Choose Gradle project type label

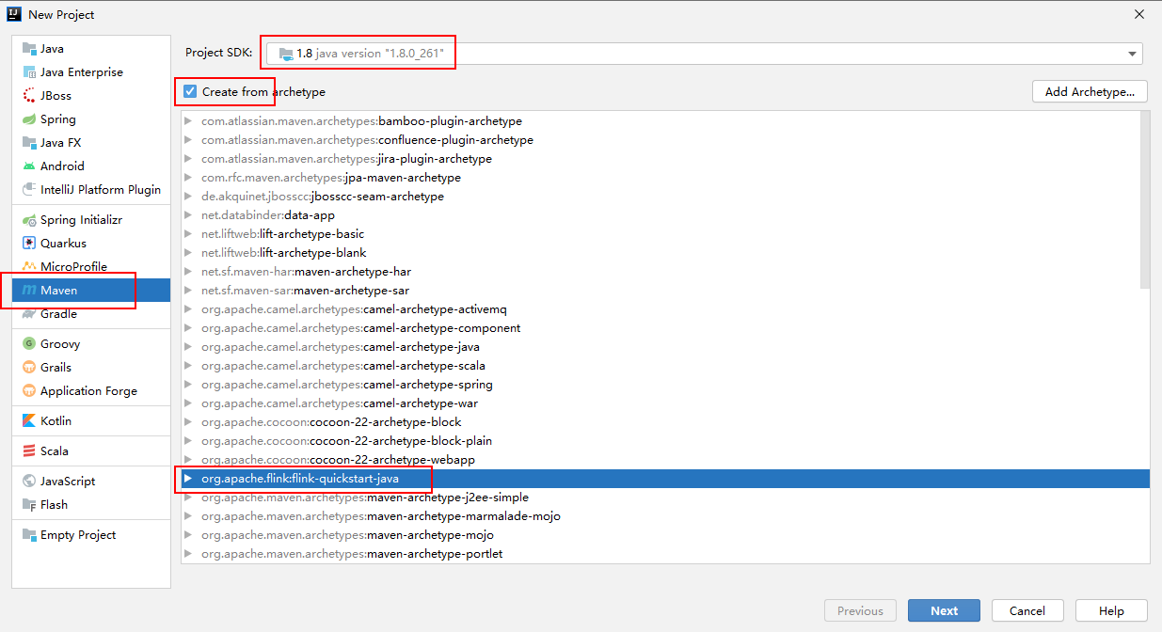tap(58, 314)
